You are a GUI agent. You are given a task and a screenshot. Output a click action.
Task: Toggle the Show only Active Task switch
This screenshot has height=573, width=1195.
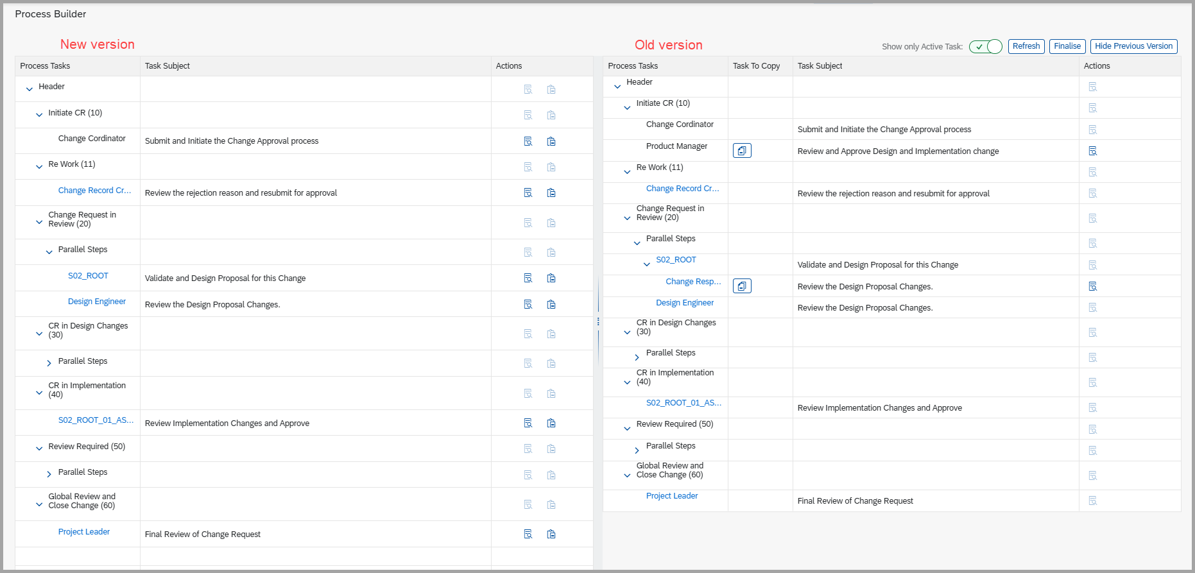point(985,46)
